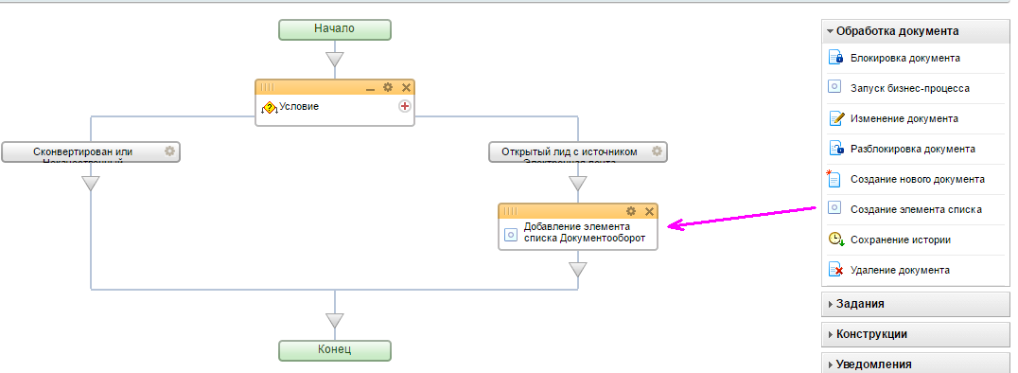Open gear of Открытый лид branch
Image resolution: width=1018 pixels, height=373 pixels.
pyautogui.click(x=657, y=151)
